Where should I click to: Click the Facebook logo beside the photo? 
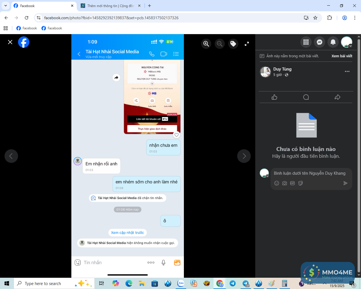pyautogui.click(x=24, y=42)
